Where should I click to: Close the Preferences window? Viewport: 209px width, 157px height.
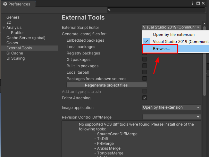tap(203, 3)
